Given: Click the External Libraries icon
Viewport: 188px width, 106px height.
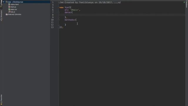Looking at the screenshot, I should [6, 14].
